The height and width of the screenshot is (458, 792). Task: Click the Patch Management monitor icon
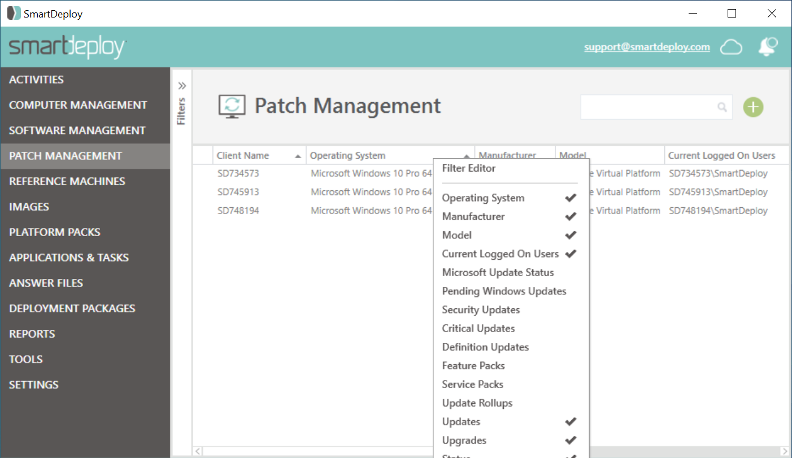click(x=232, y=106)
